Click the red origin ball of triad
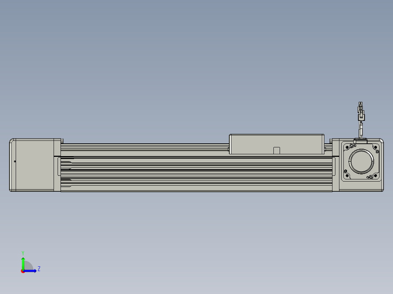Screen dimensions: 393x294 (23, 271)
